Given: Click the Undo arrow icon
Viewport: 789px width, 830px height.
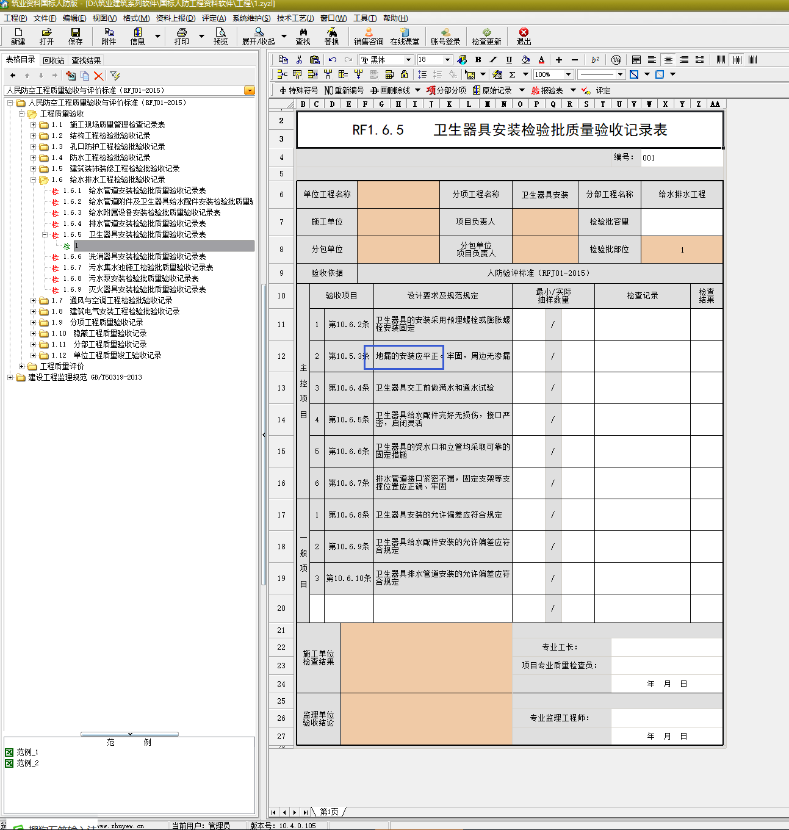Looking at the screenshot, I should [x=333, y=60].
